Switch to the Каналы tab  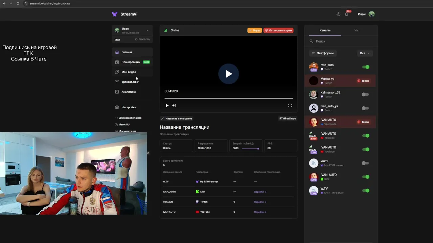(x=325, y=30)
